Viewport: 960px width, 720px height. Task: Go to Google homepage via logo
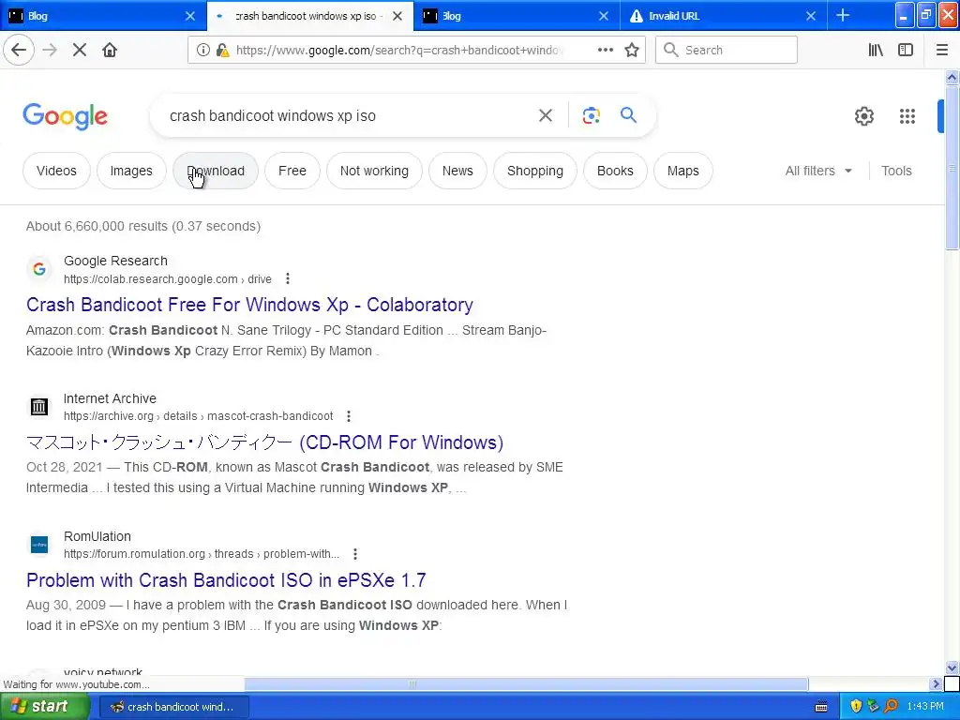pos(65,116)
